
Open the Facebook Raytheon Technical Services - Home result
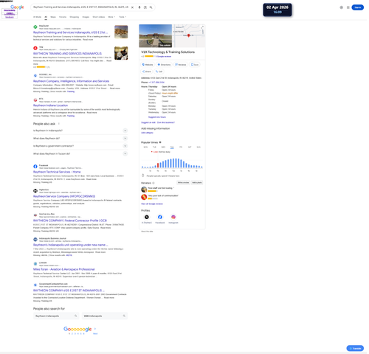pyautogui.click(x=57, y=172)
